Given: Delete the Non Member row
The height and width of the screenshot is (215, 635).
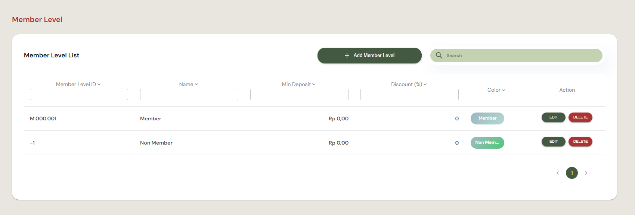Looking at the screenshot, I should (x=580, y=142).
